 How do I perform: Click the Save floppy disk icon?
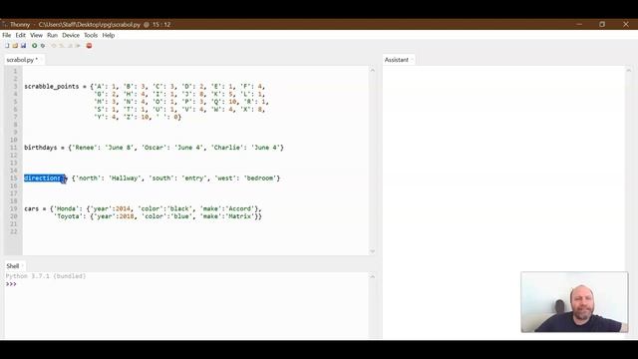tap(23, 46)
